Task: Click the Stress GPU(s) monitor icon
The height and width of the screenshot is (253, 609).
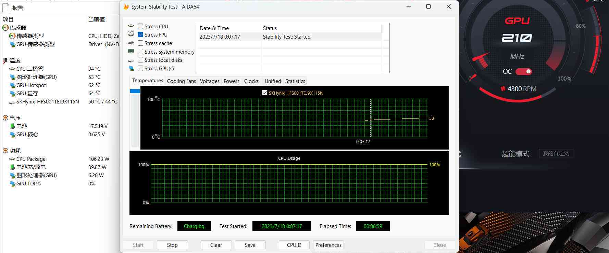Action: [131, 68]
